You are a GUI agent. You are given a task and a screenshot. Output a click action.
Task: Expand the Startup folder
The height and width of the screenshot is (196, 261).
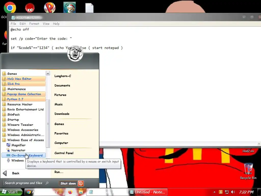pos(23,120)
